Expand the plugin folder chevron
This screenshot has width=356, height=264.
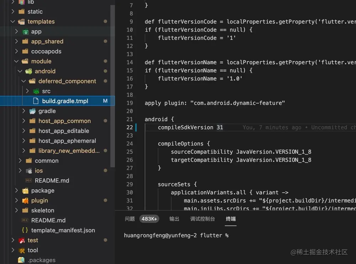pyautogui.click(x=16, y=200)
